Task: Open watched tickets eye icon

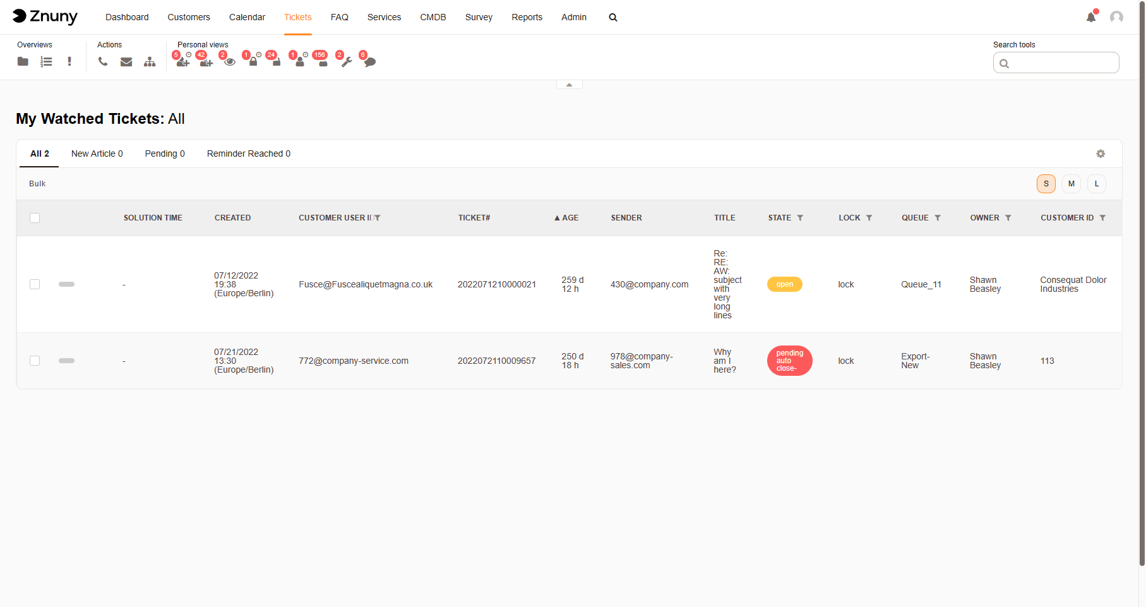Action: coord(230,62)
